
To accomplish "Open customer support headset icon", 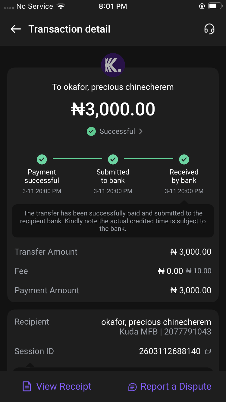I will pos(209,29).
